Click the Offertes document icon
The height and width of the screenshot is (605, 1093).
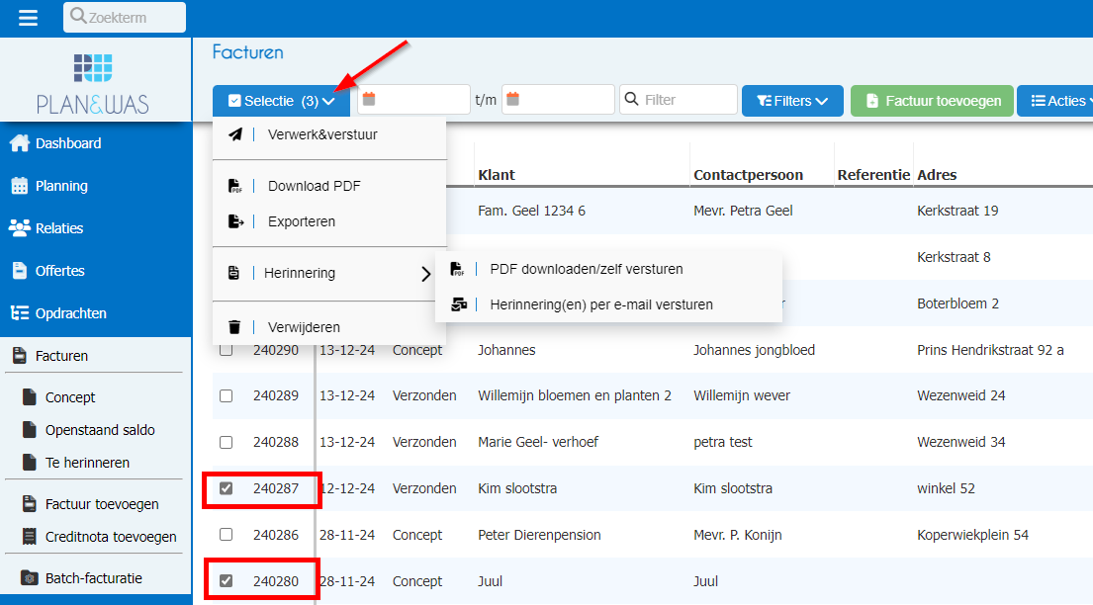click(20, 271)
